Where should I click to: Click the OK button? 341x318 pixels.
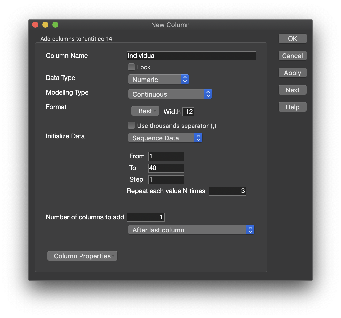292,39
